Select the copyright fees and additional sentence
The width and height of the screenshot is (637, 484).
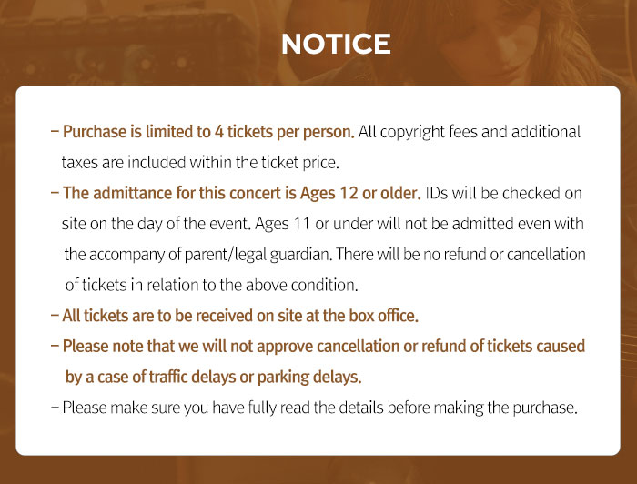(470, 132)
